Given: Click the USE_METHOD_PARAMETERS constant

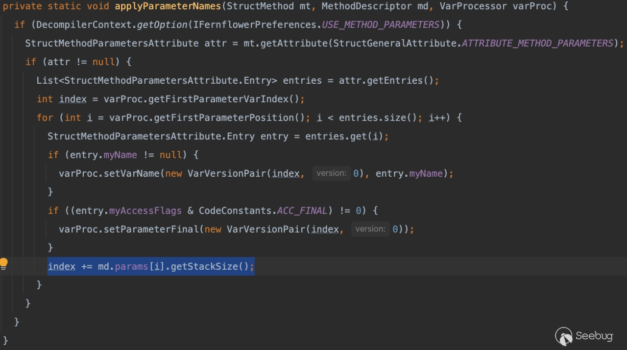Looking at the screenshot, I should coord(381,24).
